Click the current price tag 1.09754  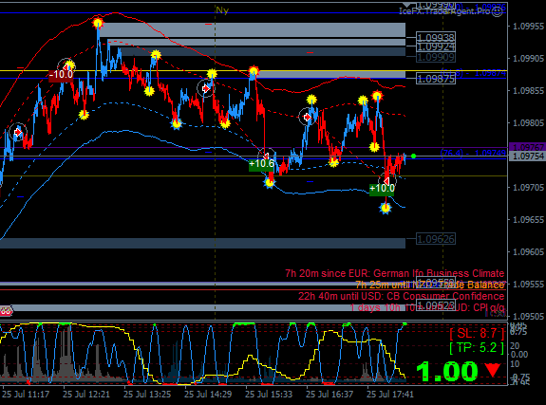click(x=527, y=156)
